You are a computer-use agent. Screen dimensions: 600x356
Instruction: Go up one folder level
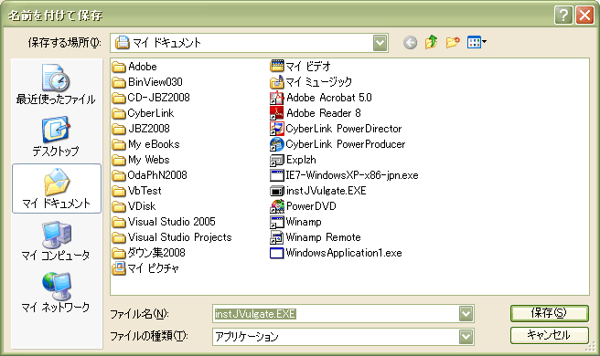432,42
